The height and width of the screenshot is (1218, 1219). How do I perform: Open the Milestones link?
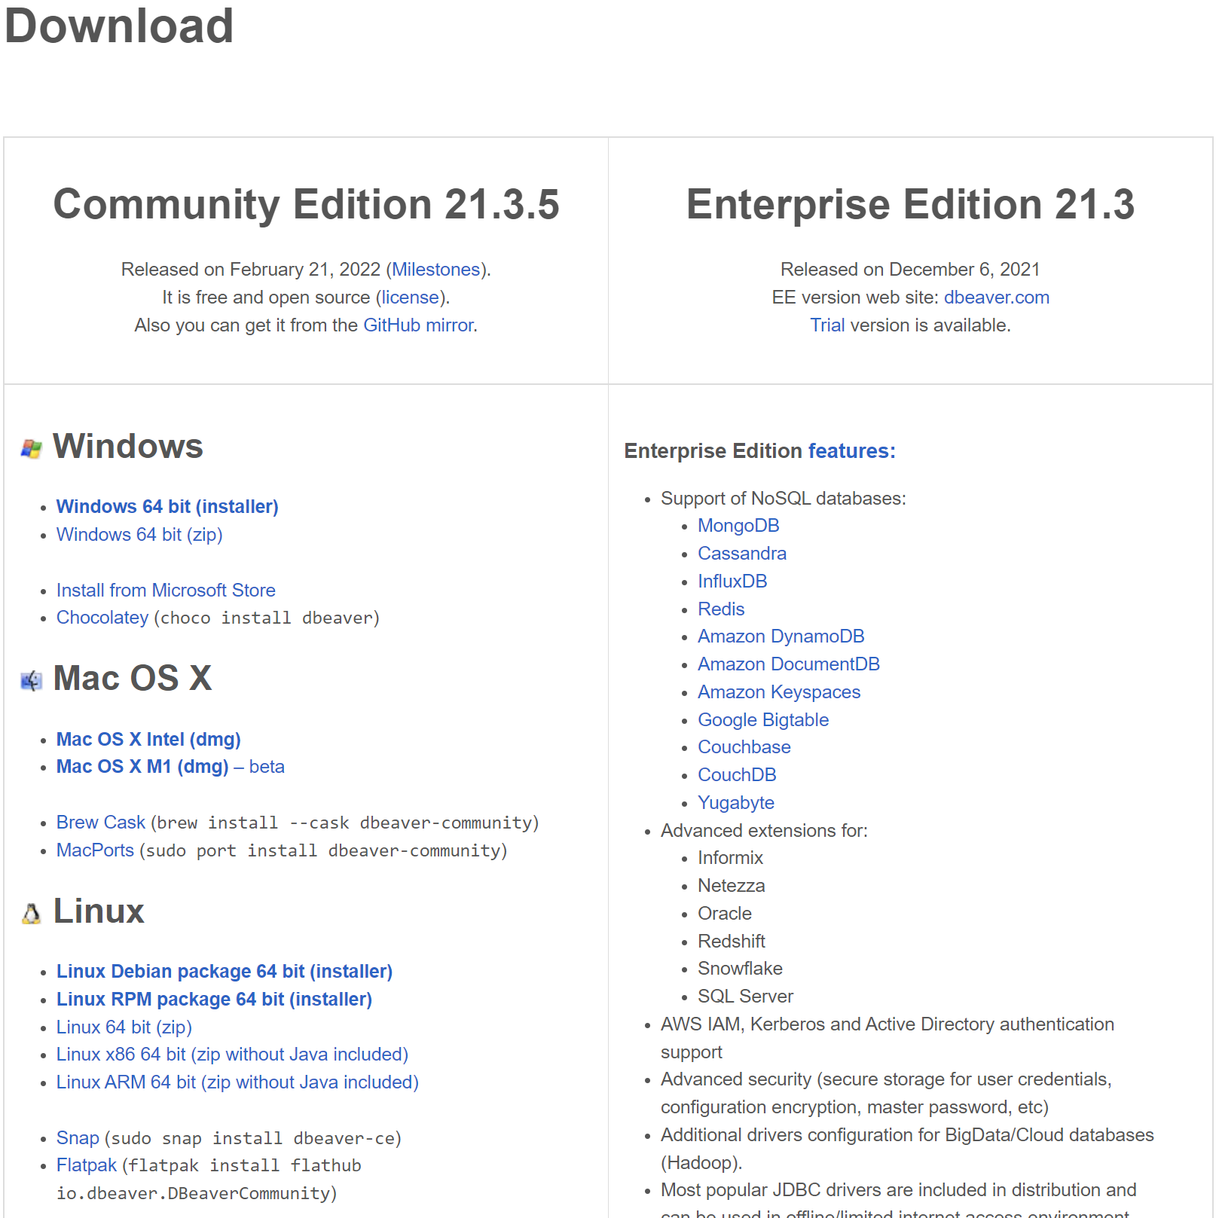click(x=436, y=270)
